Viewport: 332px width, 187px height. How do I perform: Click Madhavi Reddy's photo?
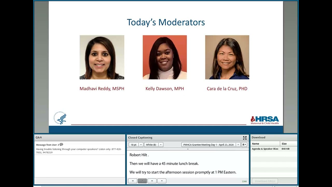[102, 57]
